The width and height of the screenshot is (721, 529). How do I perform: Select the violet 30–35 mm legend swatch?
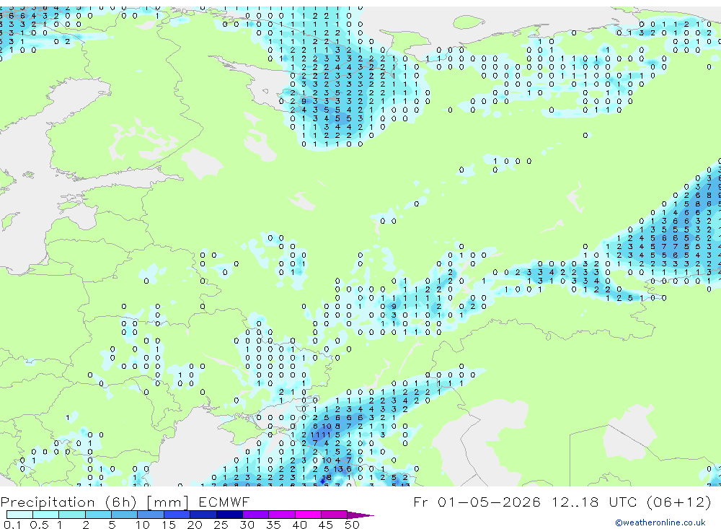pos(255,515)
